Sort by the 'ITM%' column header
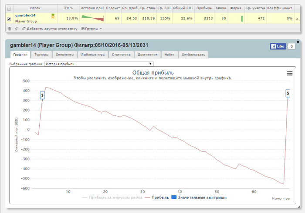Screen dimensions: 305x213 point(68,8)
